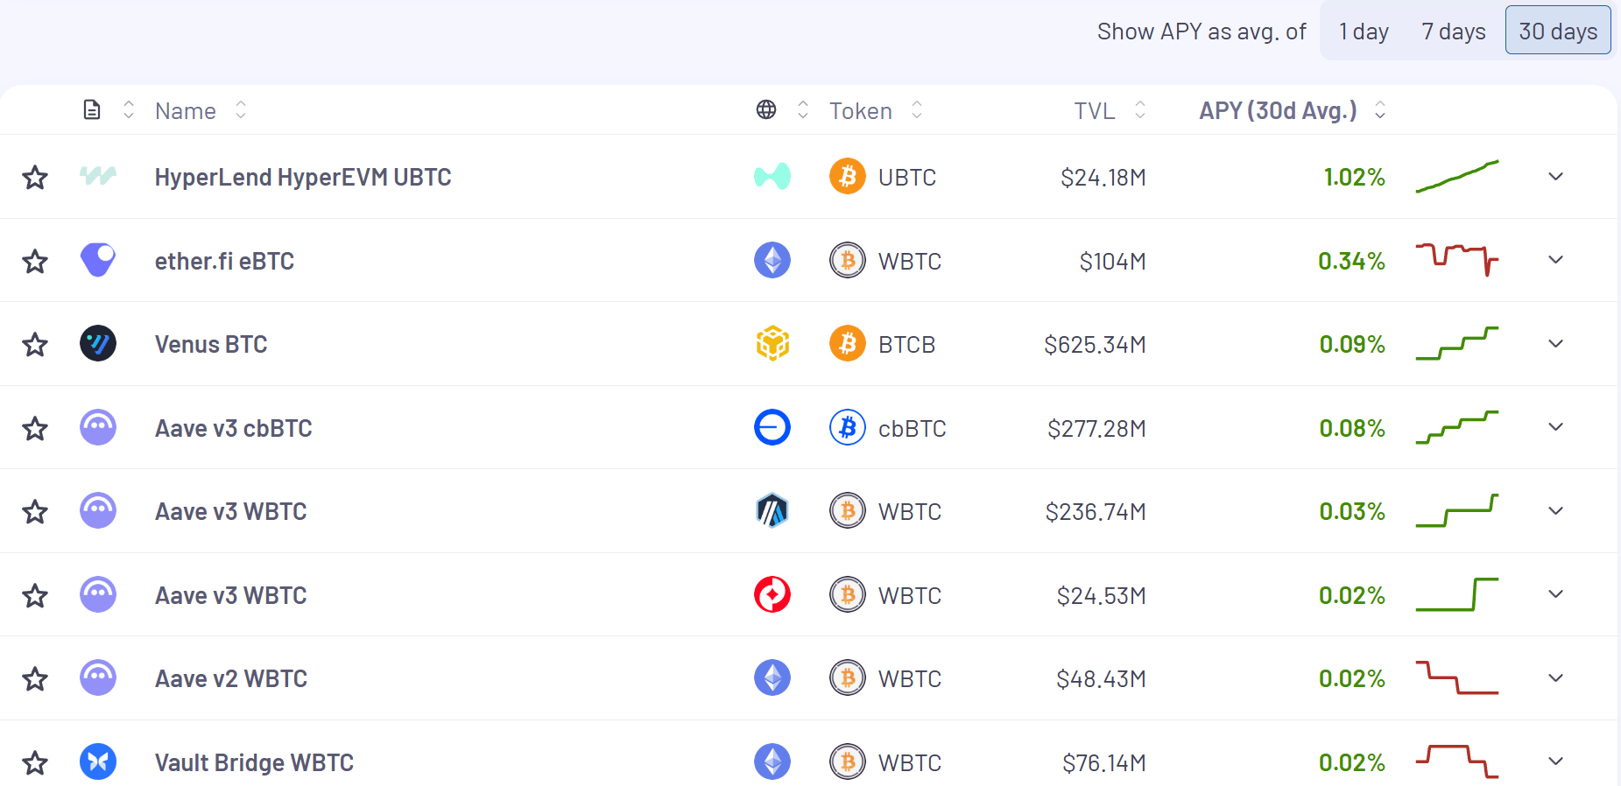Click the WBTC token icon in the Vault Bridge row
The height and width of the screenshot is (786, 1621).
point(848,761)
